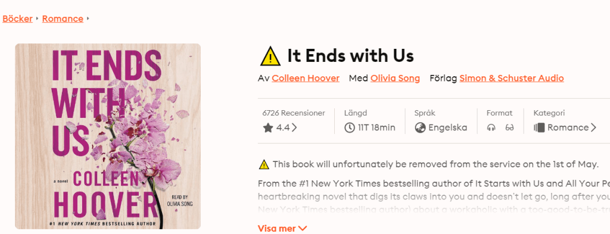Go to Böcker breadcrumb
The height and width of the screenshot is (234, 610).
tap(17, 18)
